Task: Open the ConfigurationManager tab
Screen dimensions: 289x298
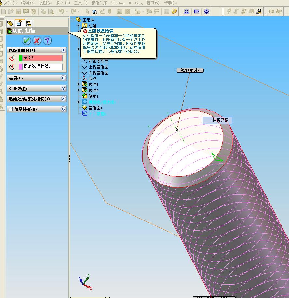Action: coord(28,23)
